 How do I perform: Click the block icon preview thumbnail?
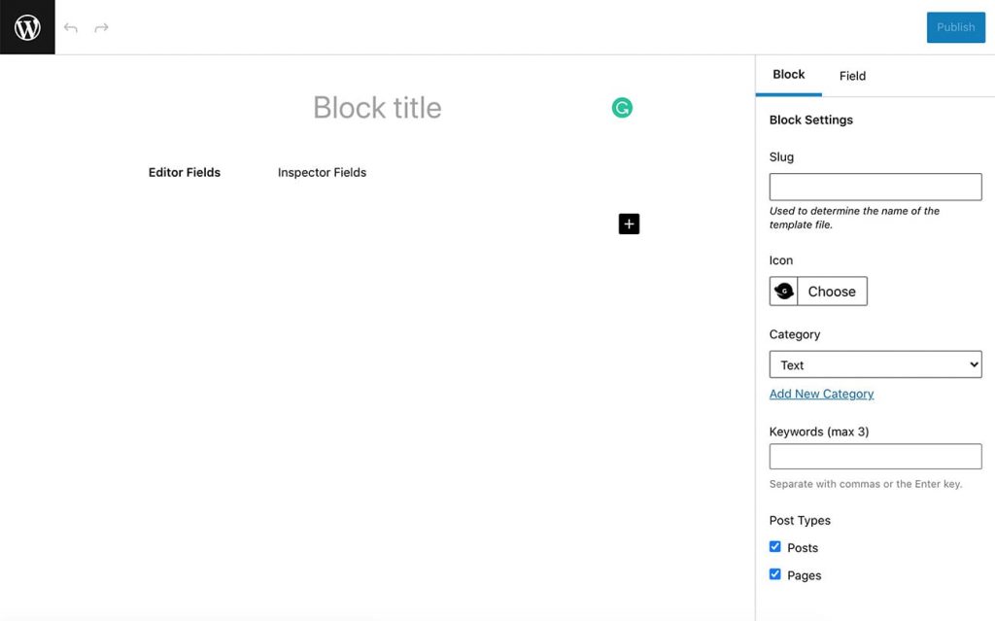(784, 291)
